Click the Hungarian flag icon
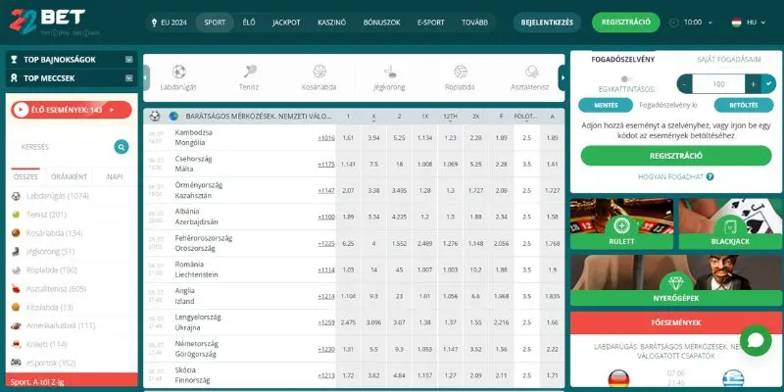This screenshot has width=784, height=392. 736,23
